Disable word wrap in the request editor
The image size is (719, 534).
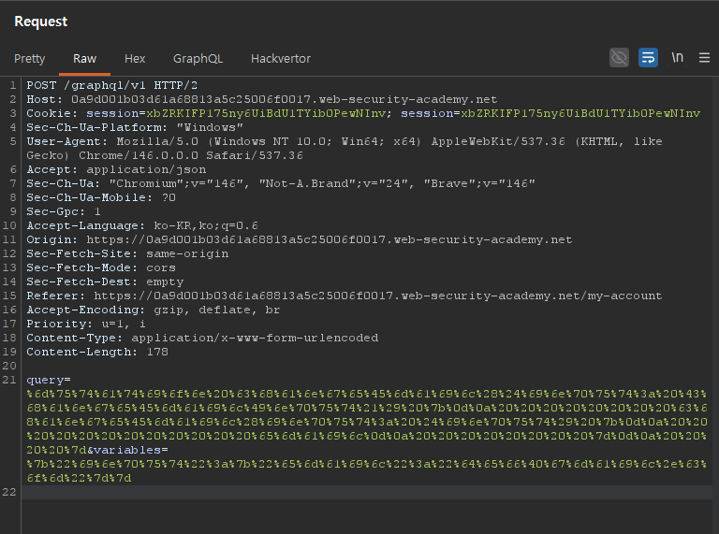tap(648, 58)
